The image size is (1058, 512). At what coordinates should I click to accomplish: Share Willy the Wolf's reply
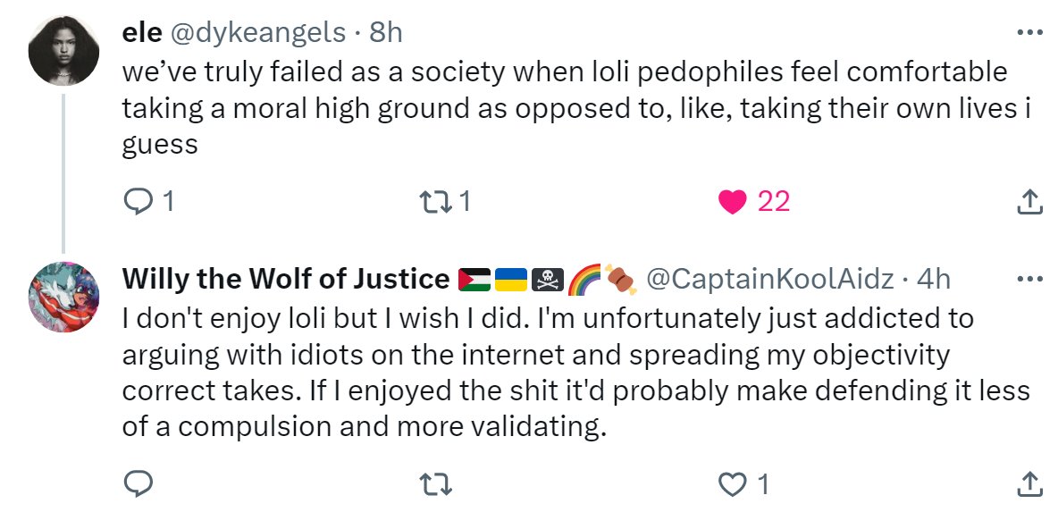pyautogui.click(x=1026, y=483)
